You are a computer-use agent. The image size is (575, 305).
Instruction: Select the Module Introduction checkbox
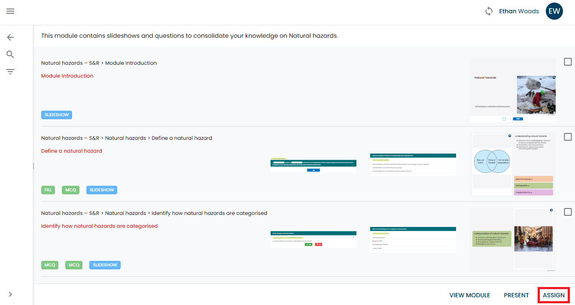[568, 62]
